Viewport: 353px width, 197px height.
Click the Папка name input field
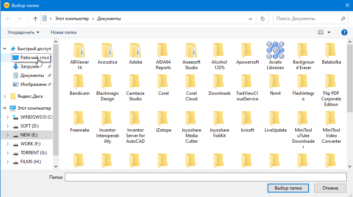tap(206, 177)
